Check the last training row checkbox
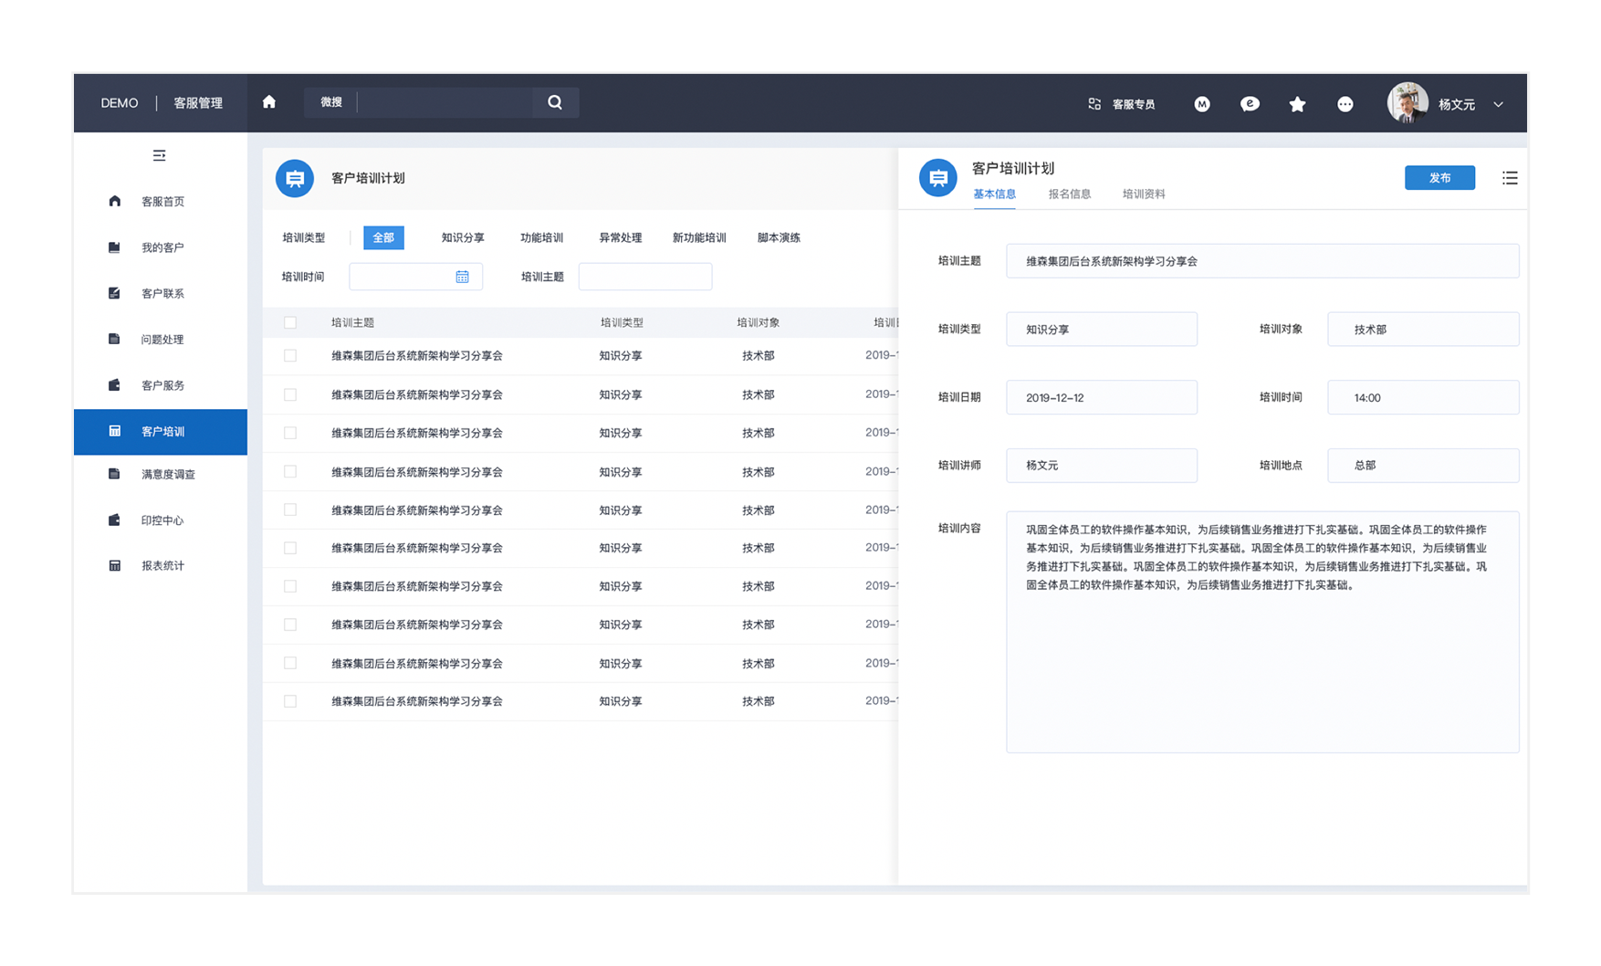 pos(290,701)
